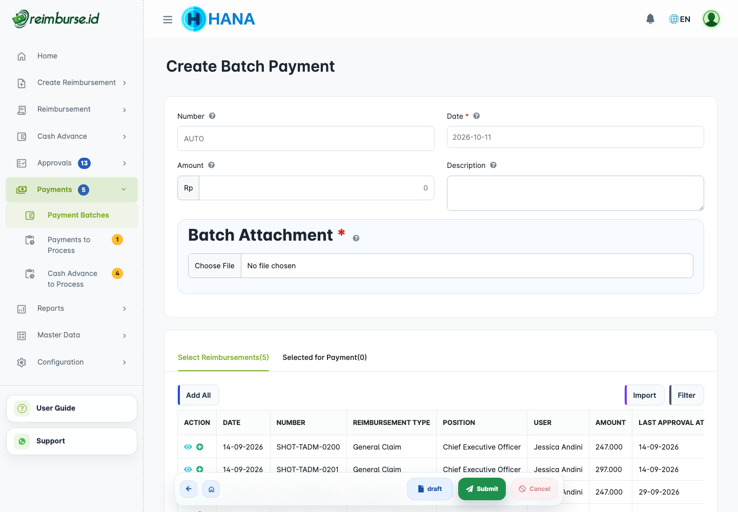The image size is (738, 512).
Task: Click the Description help icon
Action: point(494,165)
